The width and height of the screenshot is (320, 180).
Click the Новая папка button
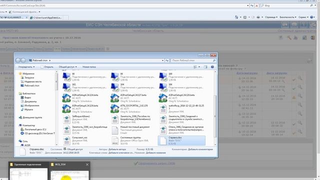click(89, 67)
